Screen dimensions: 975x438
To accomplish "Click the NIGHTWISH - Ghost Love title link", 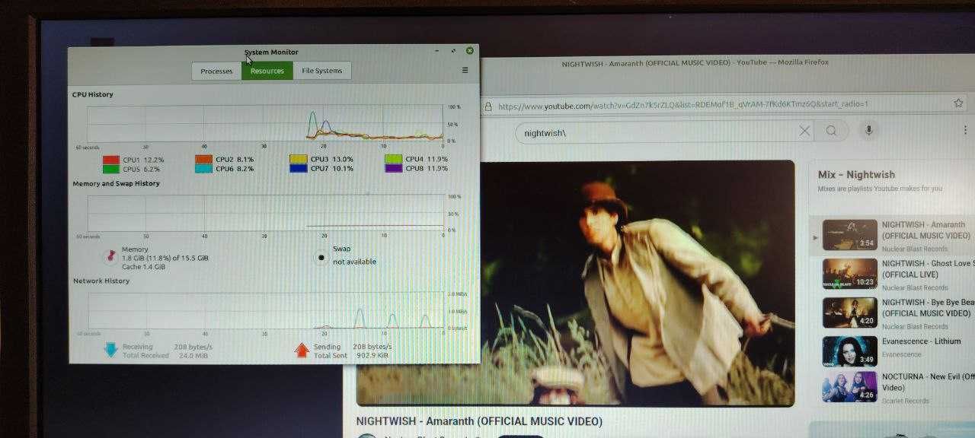I will click(x=929, y=268).
